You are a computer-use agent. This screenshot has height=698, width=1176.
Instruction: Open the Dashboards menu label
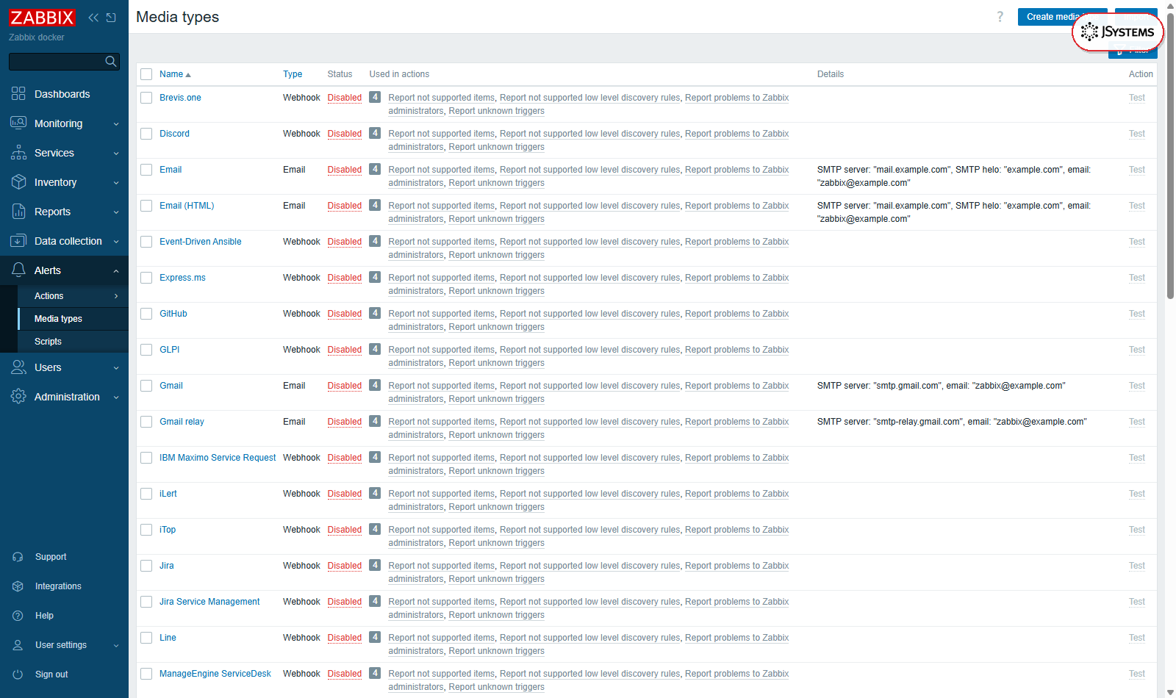click(x=62, y=94)
